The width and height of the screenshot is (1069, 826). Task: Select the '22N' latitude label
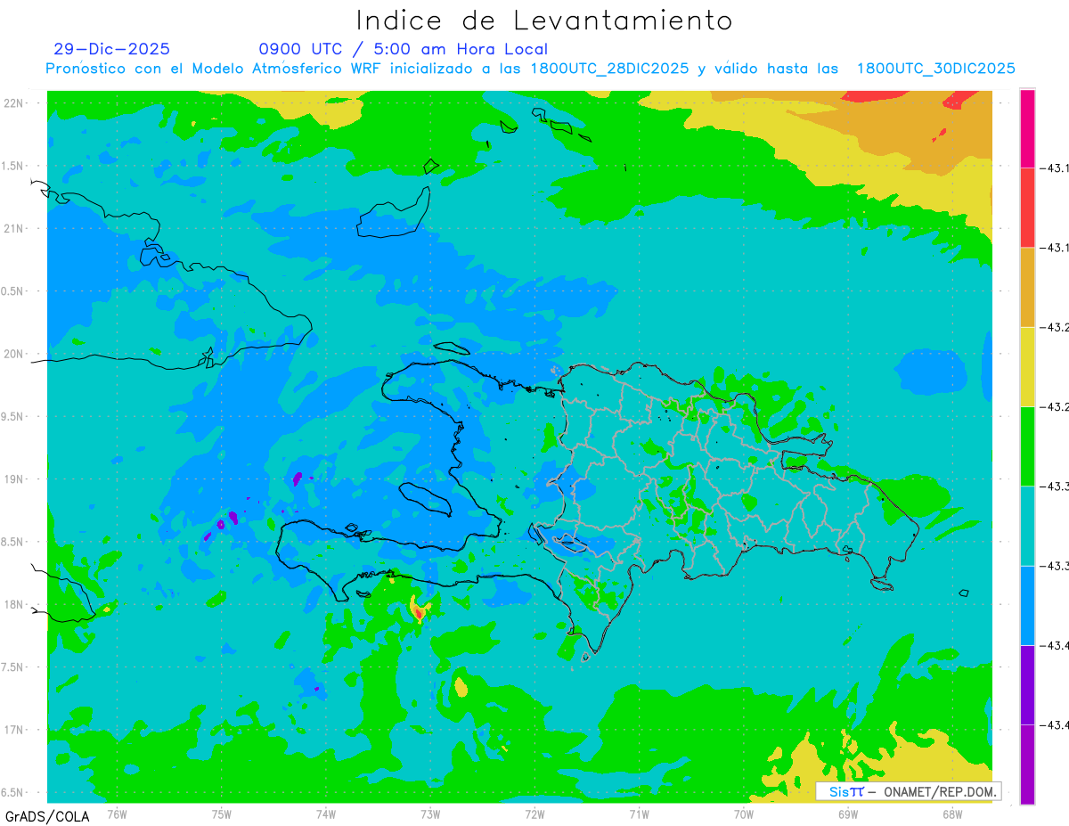coord(14,102)
